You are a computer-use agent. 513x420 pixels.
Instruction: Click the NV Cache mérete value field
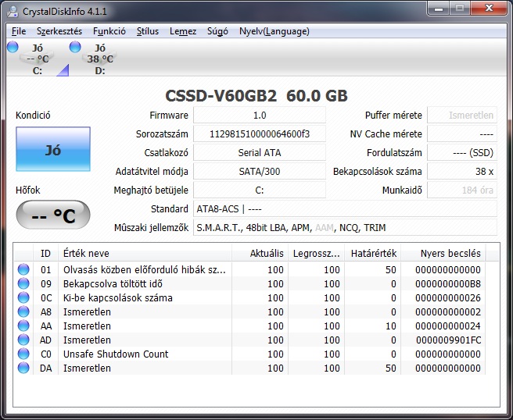462,134
